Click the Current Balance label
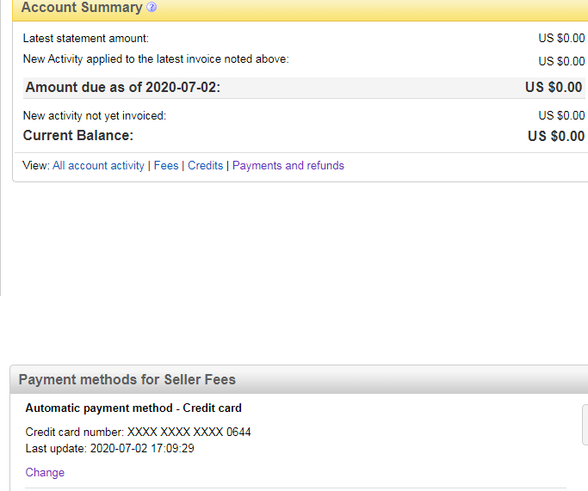Image resolution: width=588 pixels, height=491 pixels. pos(77,136)
